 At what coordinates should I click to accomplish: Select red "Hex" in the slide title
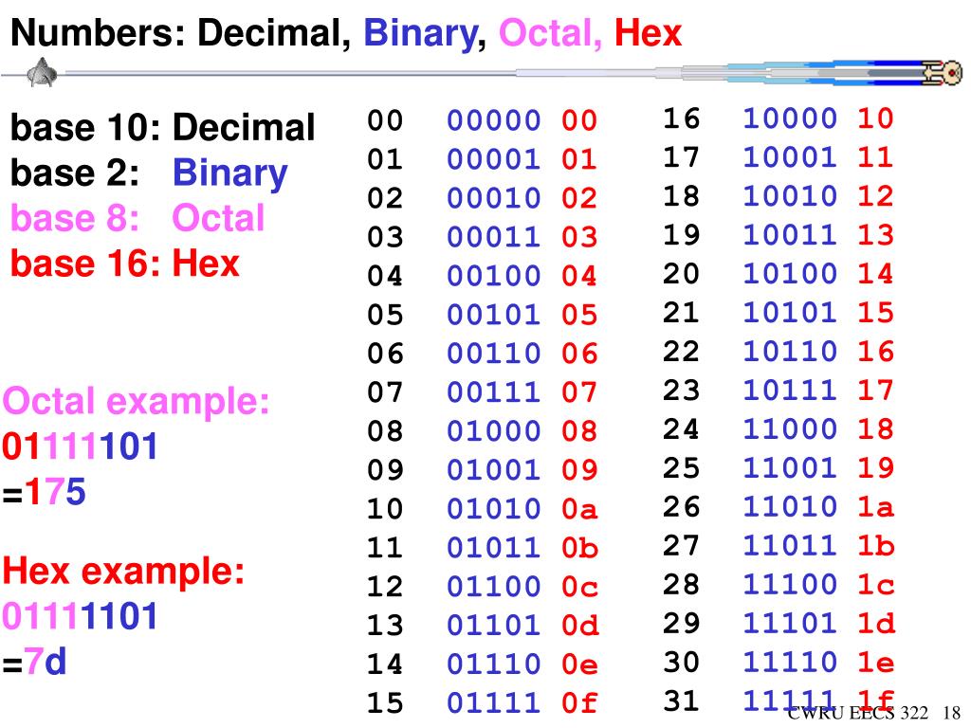(648, 33)
